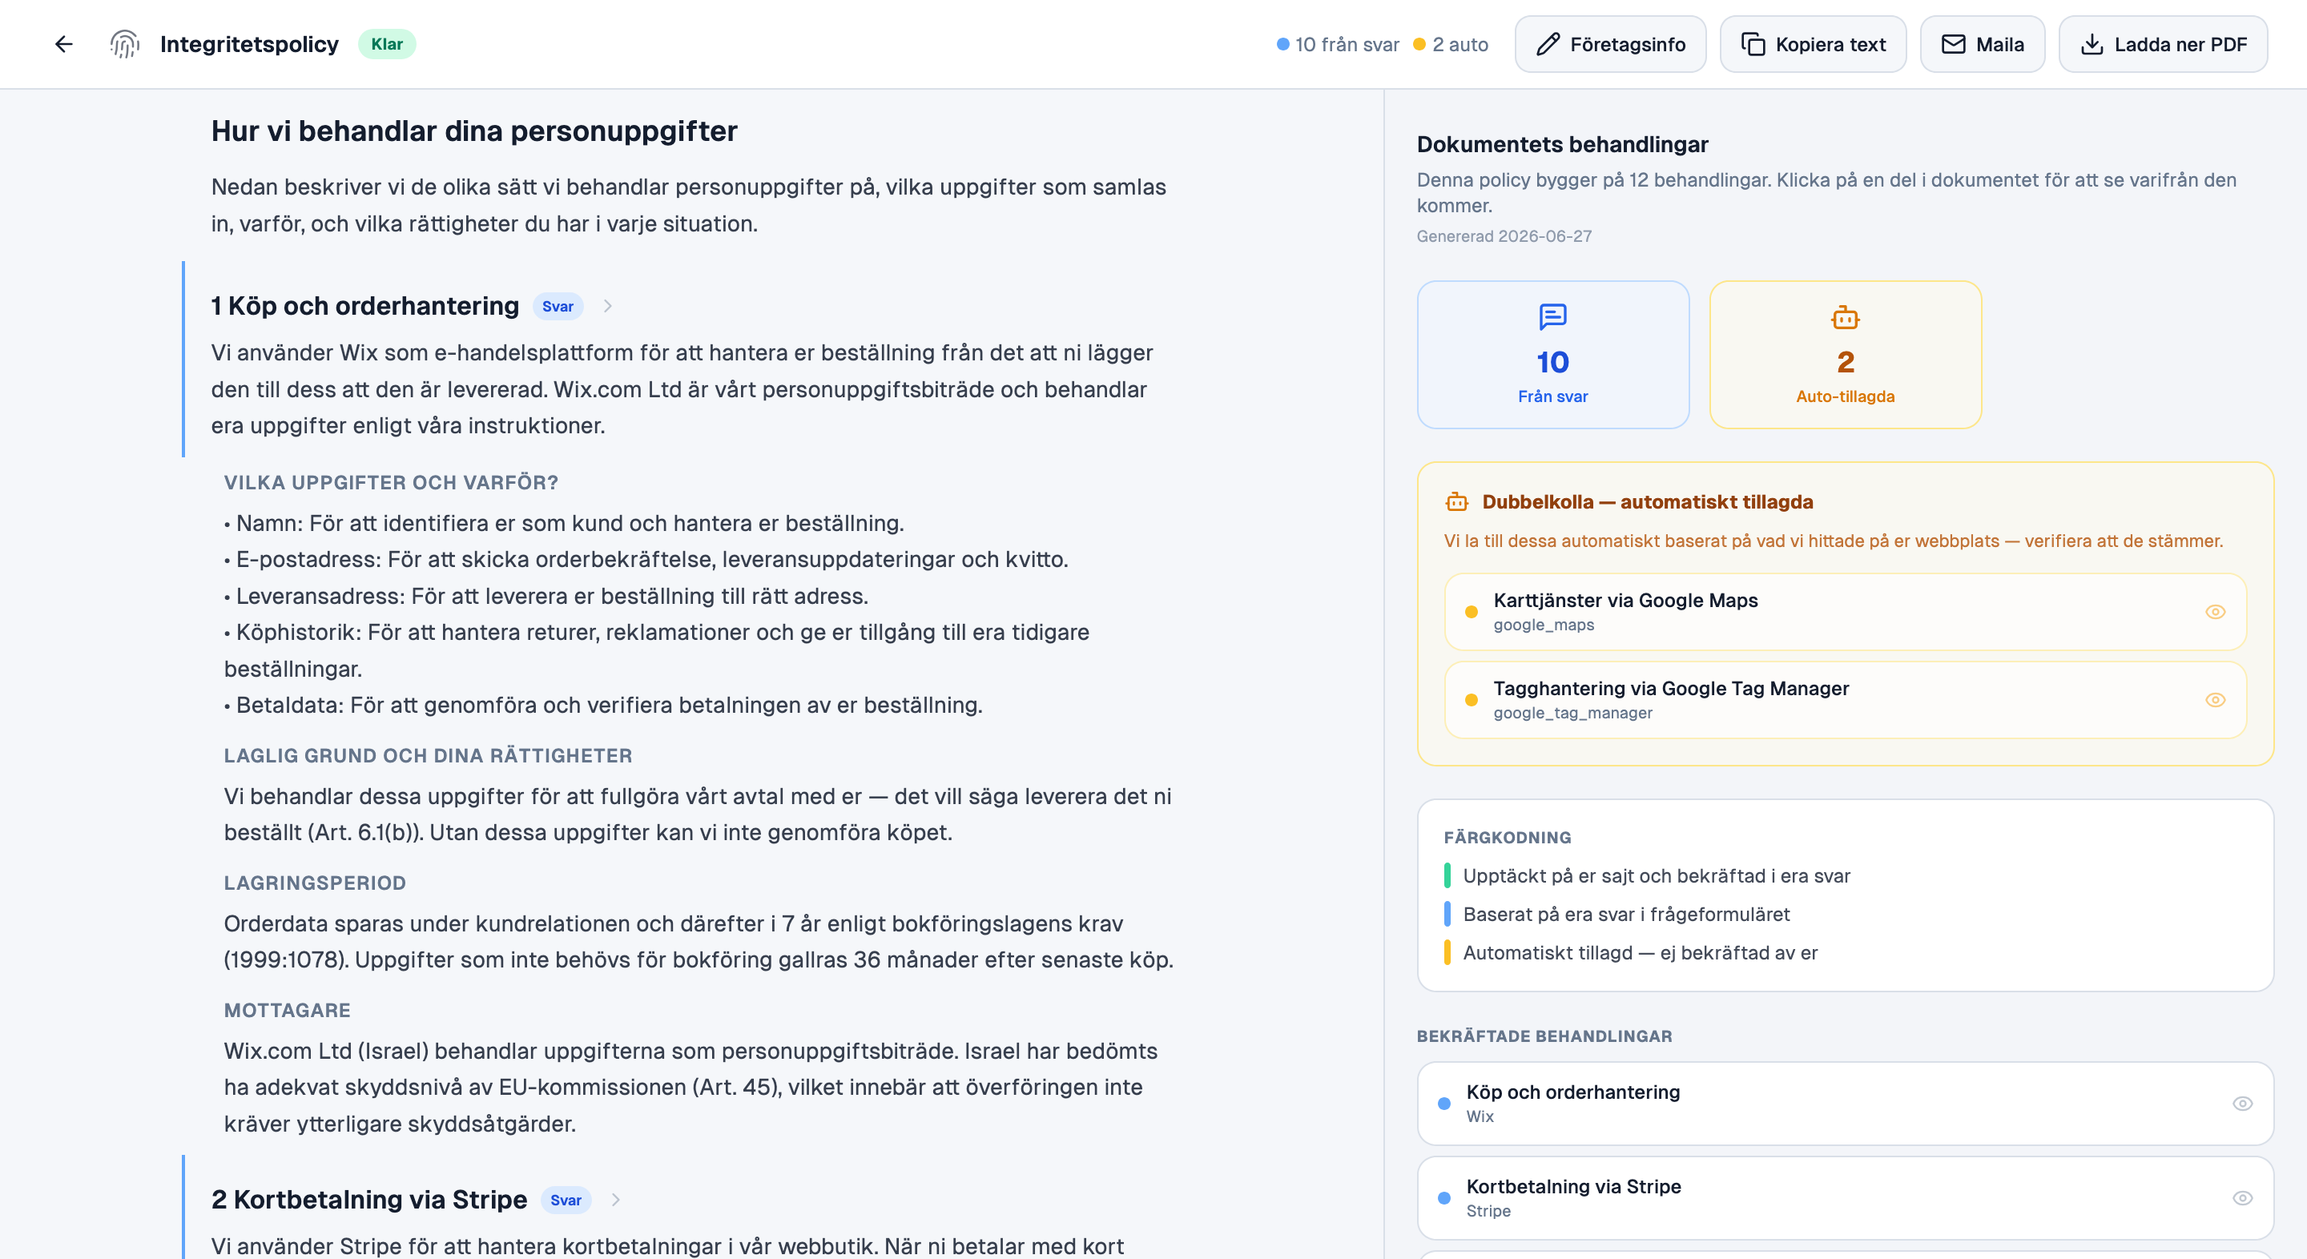Viewport: 2307px width, 1259px height.
Task: Toggle the eye icon on the Wix card
Action: 2243,1103
